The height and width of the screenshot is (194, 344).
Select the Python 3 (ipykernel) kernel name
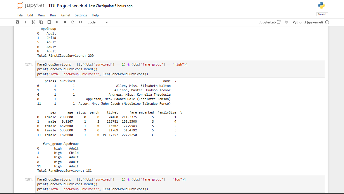[307, 22]
